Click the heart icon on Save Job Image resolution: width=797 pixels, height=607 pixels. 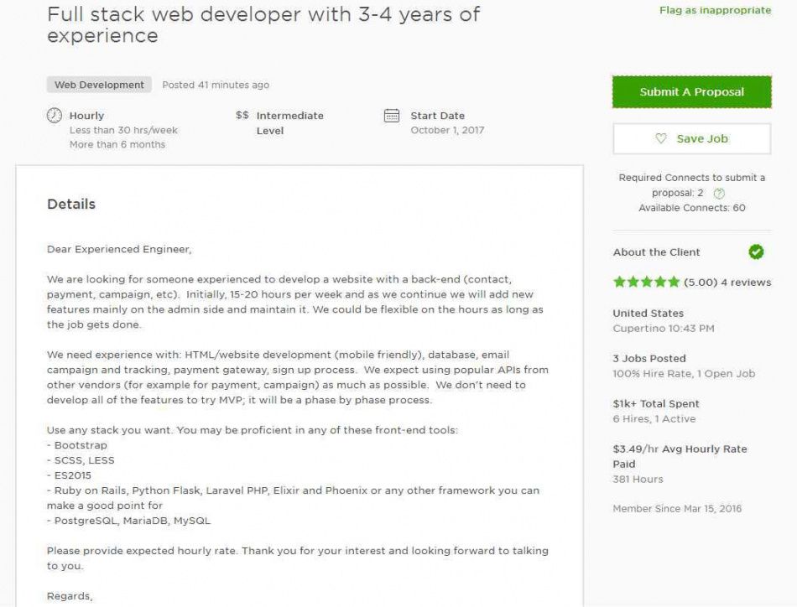[661, 138]
